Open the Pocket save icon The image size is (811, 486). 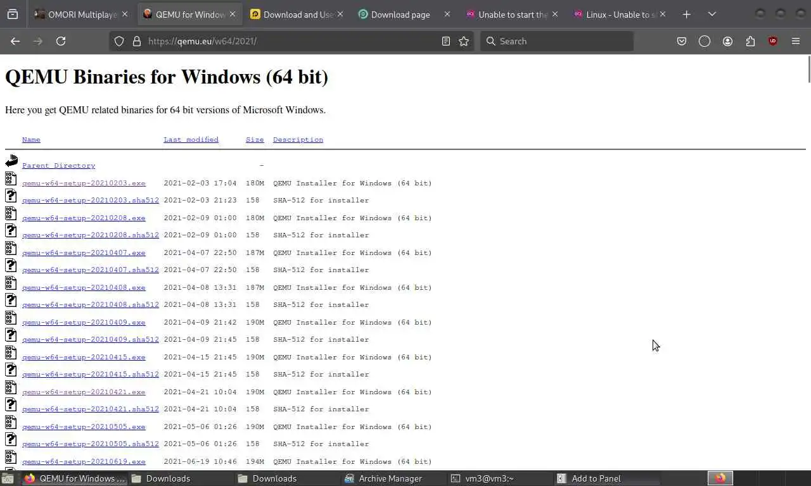(682, 41)
